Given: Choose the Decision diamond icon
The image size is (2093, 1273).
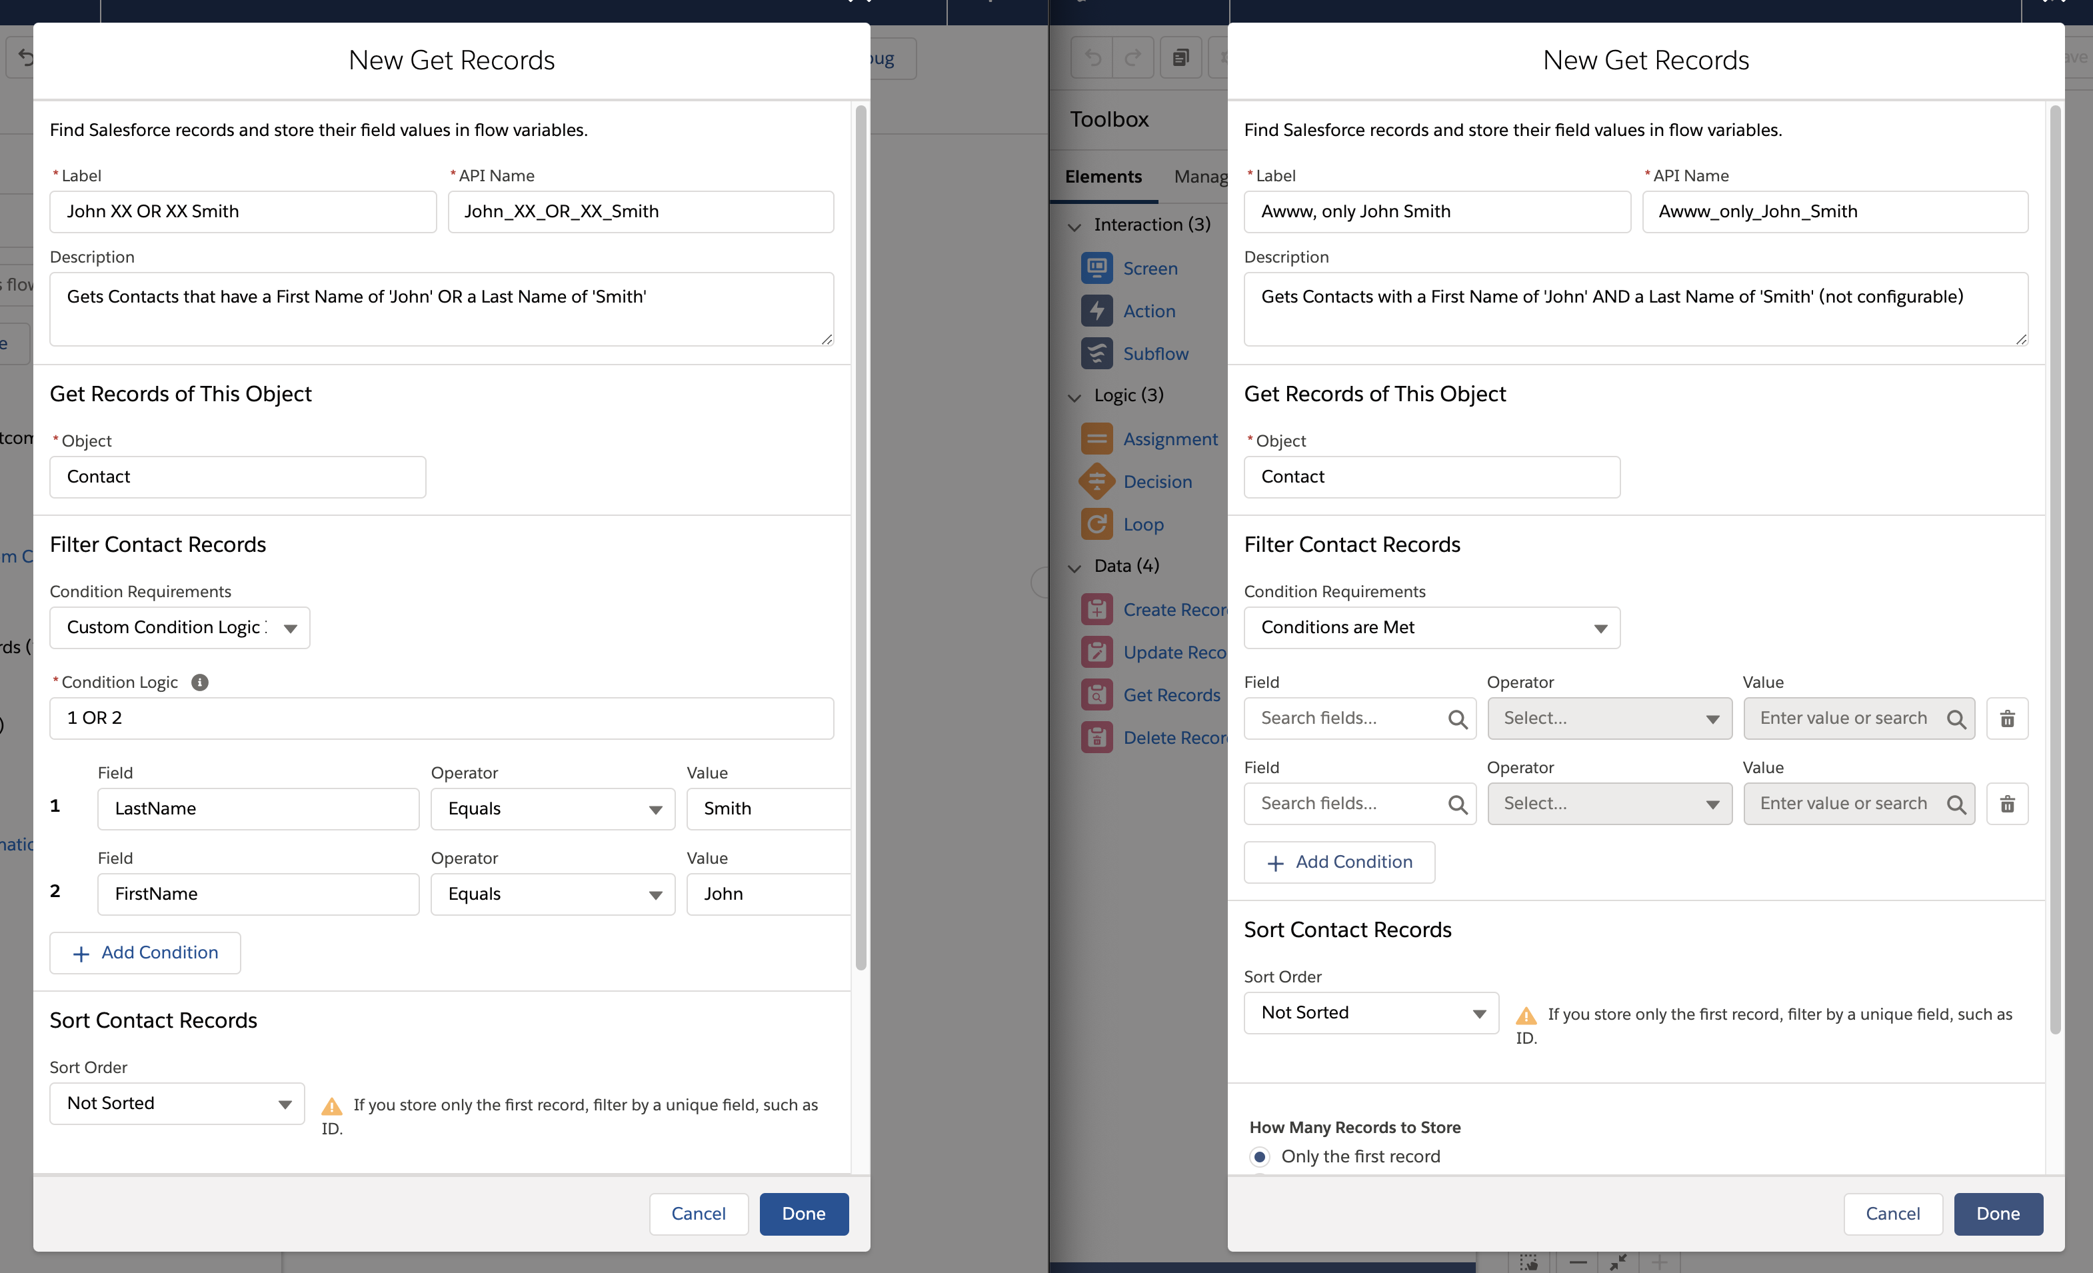Looking at the screenshot, I should click(x=1096, y=481).
